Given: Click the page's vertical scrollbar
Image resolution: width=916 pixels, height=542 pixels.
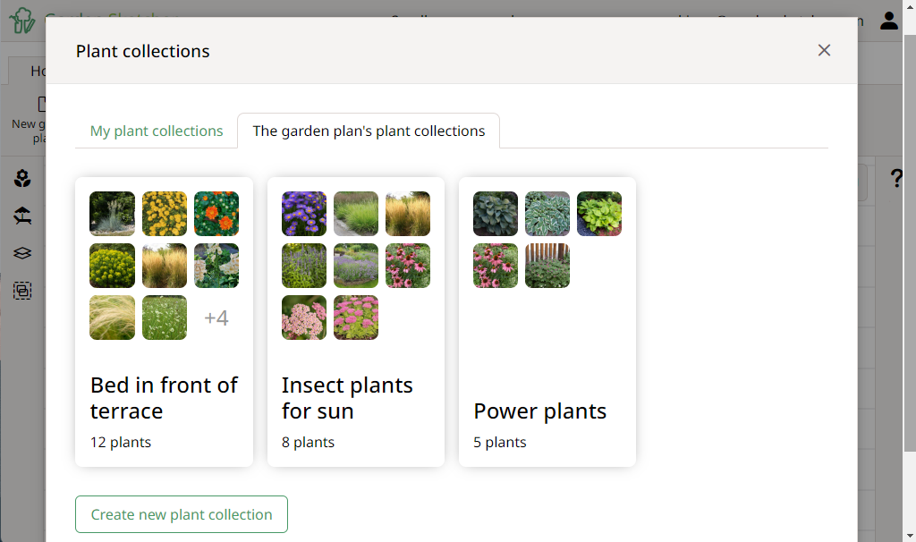Looking at the screenshot, I should point(909,268).
